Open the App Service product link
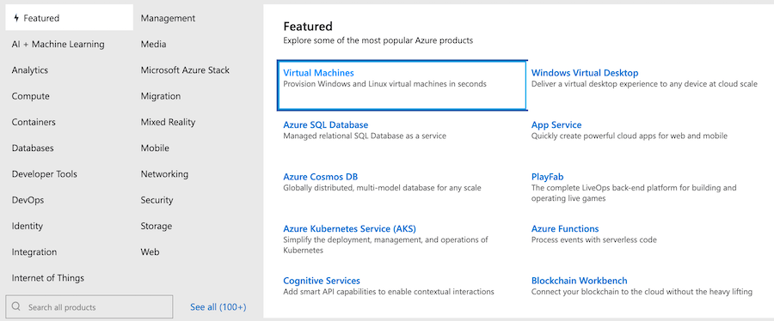Viewport: 774px width, 321px height. click(x=556, y=125)
